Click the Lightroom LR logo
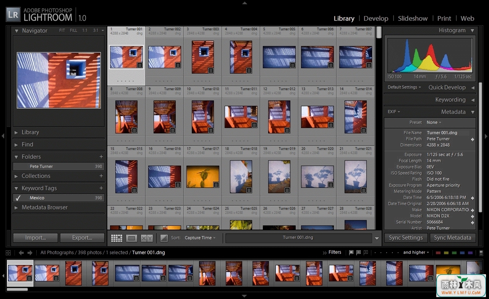The width and height of the screenshot is (489, 299). pos(13,14)
